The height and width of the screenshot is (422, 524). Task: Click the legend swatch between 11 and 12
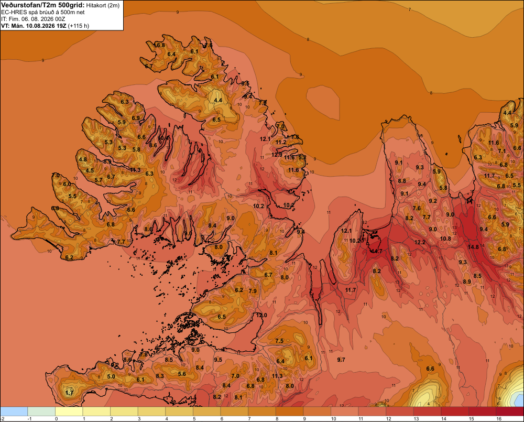372,412
